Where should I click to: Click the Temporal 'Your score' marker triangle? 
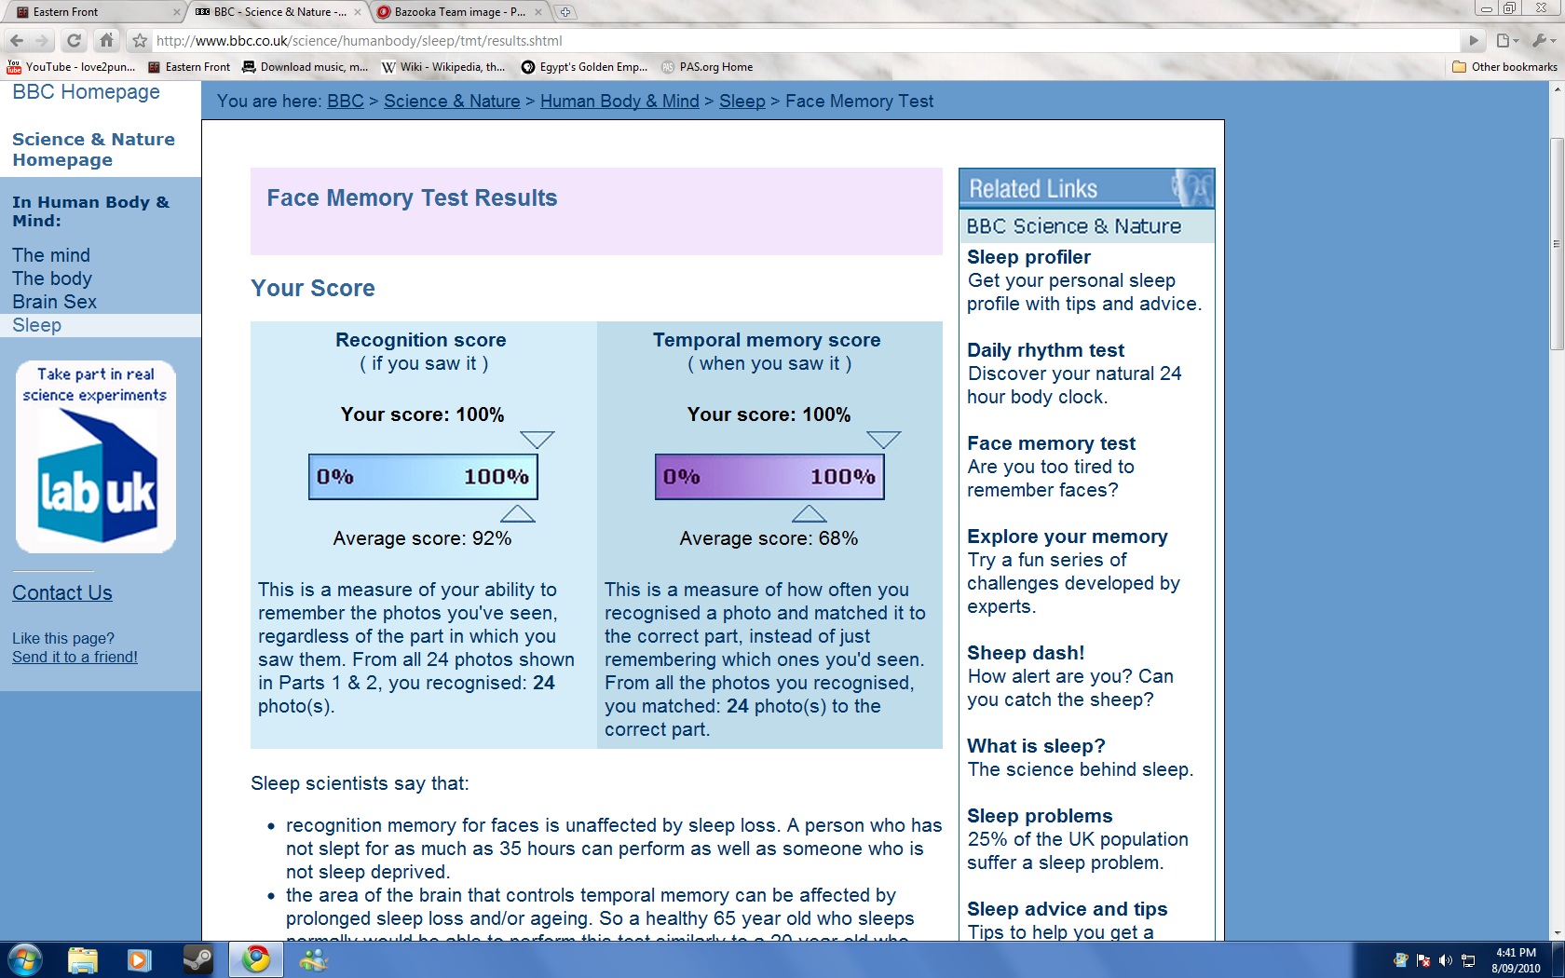click(x=884, y=440)
